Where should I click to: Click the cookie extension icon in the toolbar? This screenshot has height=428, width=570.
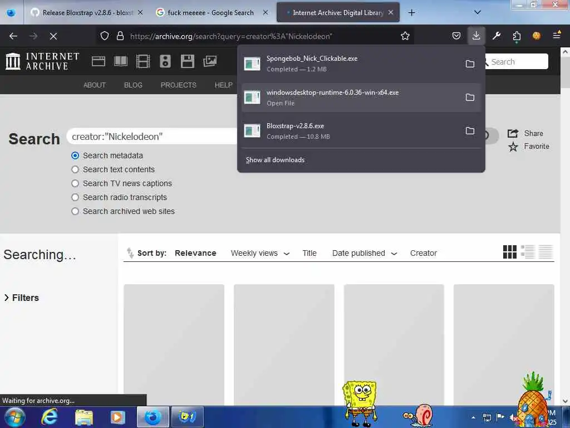(x=536, y=36)
